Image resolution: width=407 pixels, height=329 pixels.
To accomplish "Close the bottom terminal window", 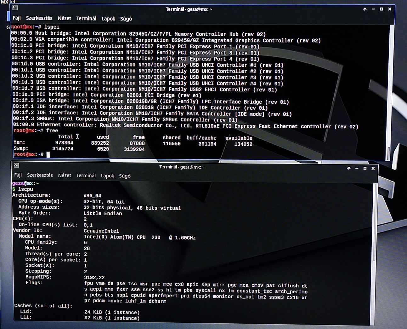I will coord(373,168).
